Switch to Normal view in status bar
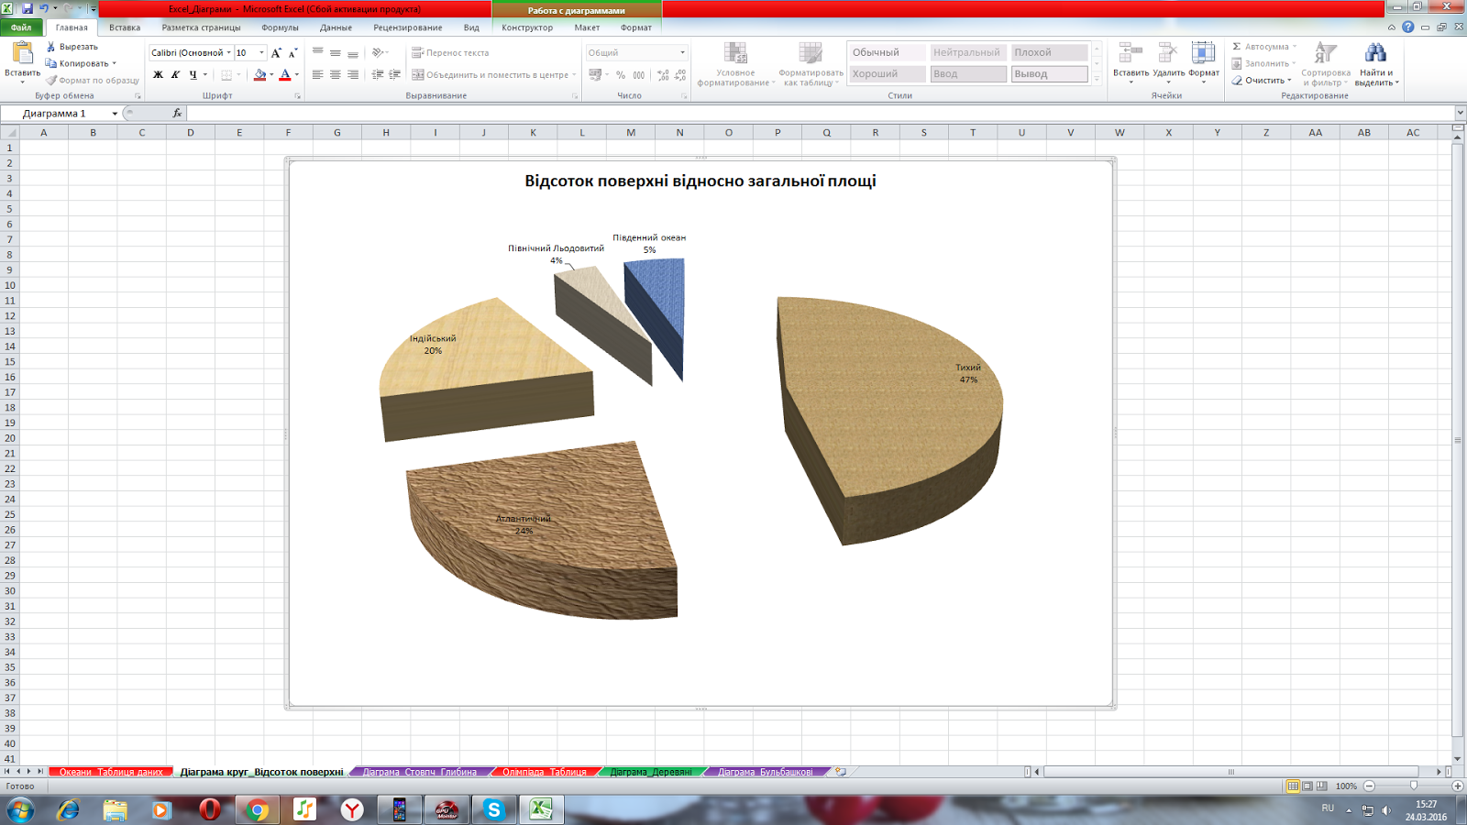 tap(1293, 786)
